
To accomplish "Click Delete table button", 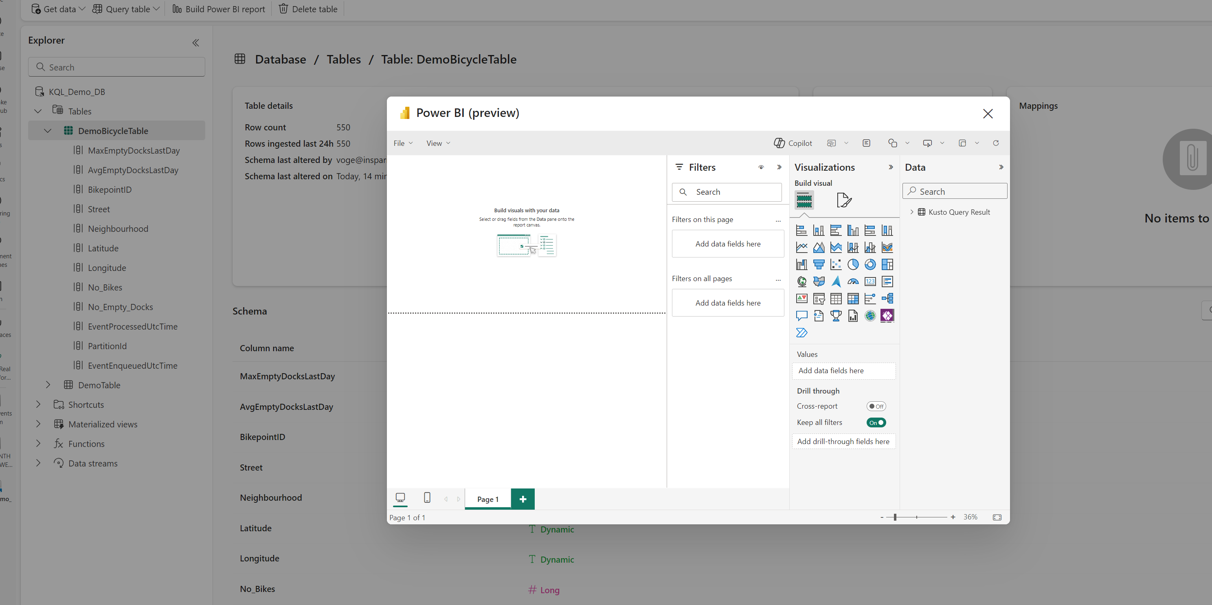I will (308, 9).
